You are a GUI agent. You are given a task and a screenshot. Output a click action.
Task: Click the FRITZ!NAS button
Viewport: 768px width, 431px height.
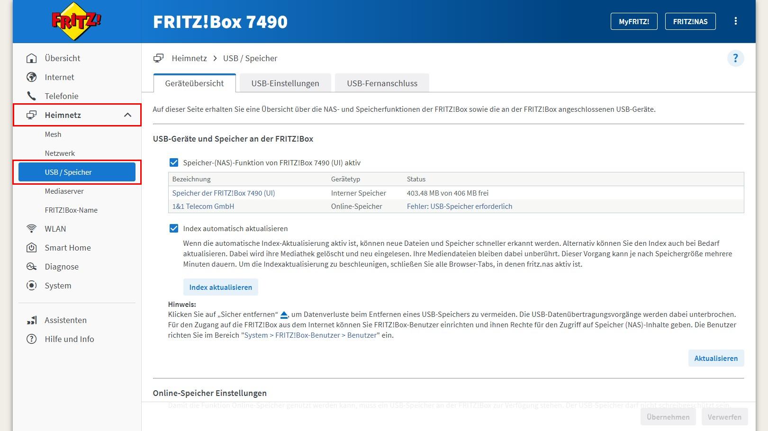(x=690, y=21)
